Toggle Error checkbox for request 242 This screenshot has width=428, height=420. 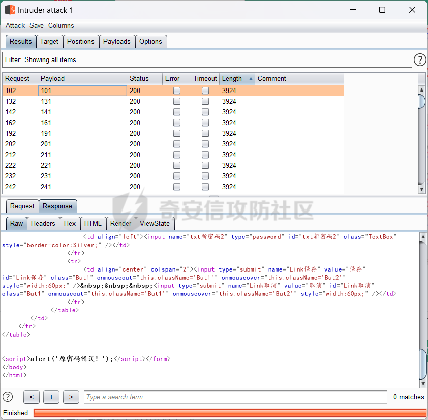[177, 187]
